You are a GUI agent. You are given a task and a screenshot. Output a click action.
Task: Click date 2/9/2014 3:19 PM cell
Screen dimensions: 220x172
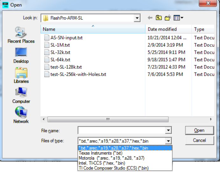click(x=165, y=45)
